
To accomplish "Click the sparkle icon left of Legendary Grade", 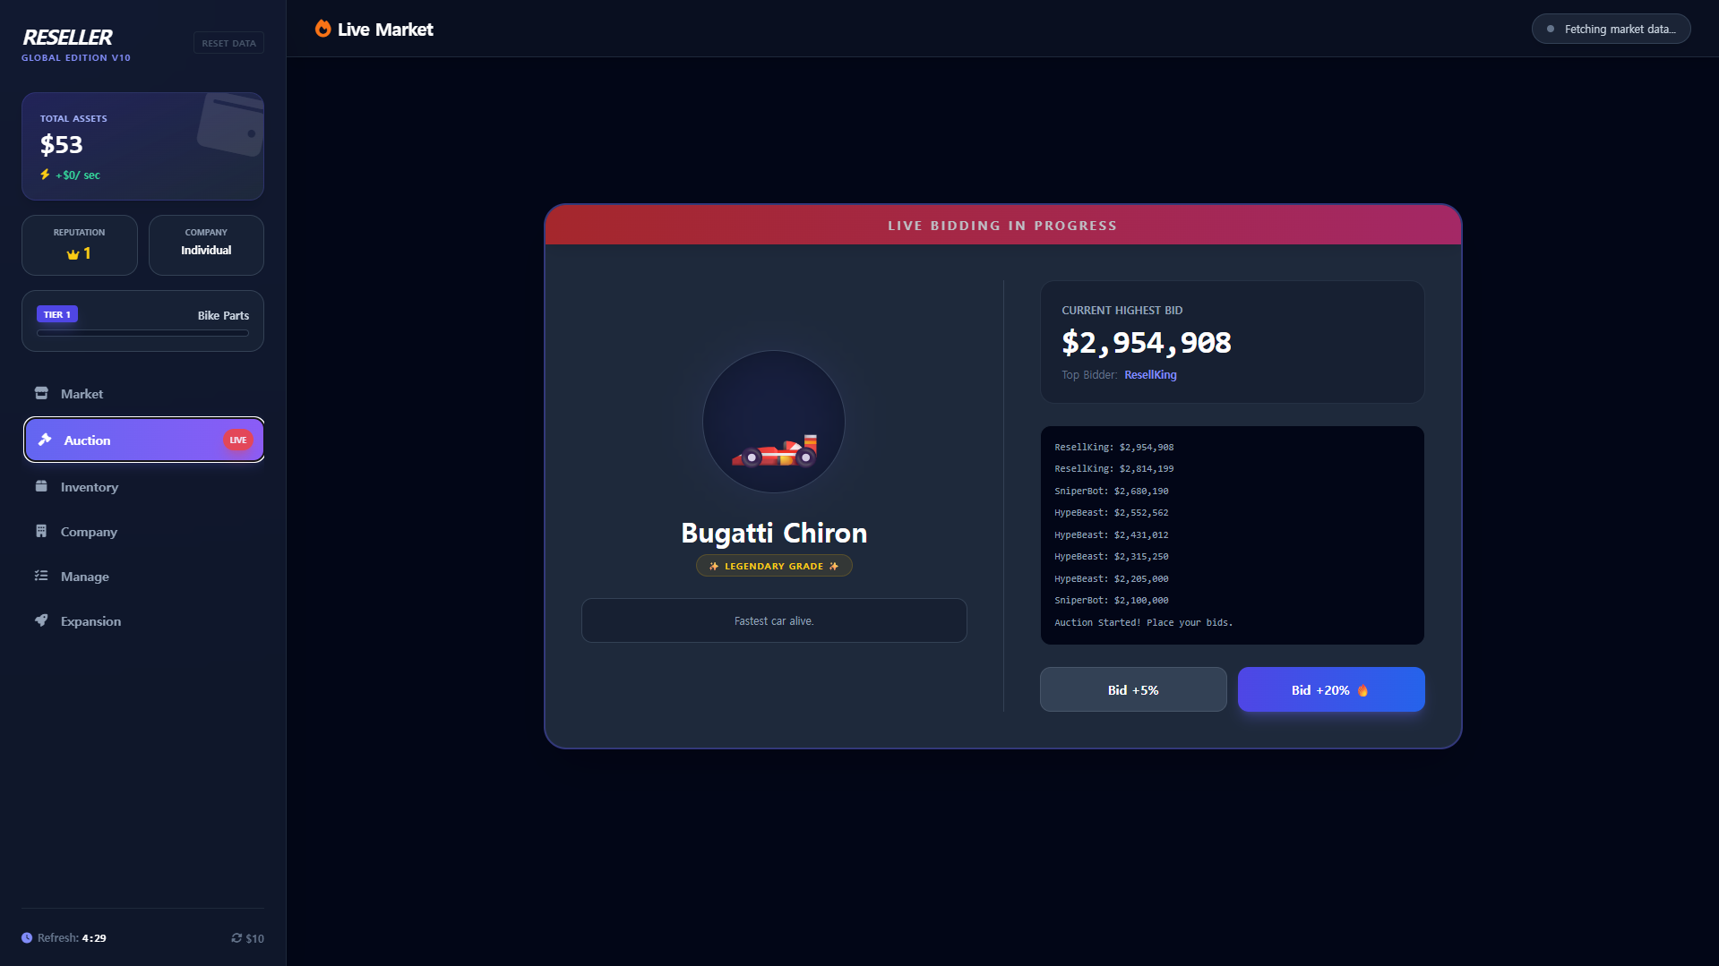I will click(x=714, y=566).
